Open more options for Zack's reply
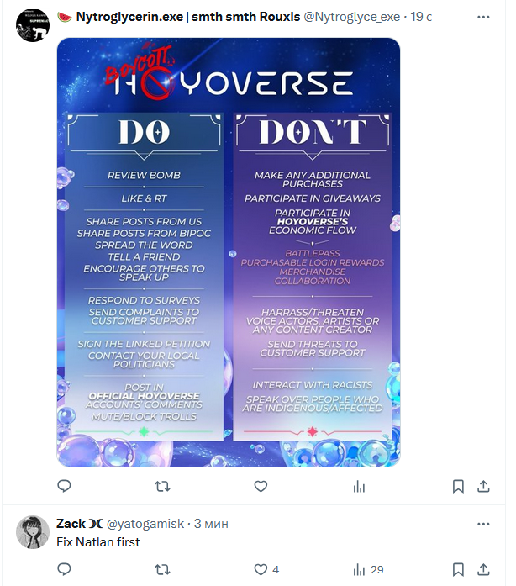Viewport: 516px width, 586px height. 483,524
